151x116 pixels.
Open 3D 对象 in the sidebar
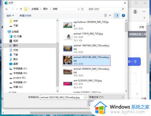tap(15, 36)
